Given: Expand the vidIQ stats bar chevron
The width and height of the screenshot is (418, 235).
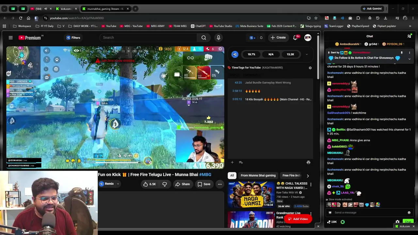Looking at the screenshot, I should click(x=307, y=55).
